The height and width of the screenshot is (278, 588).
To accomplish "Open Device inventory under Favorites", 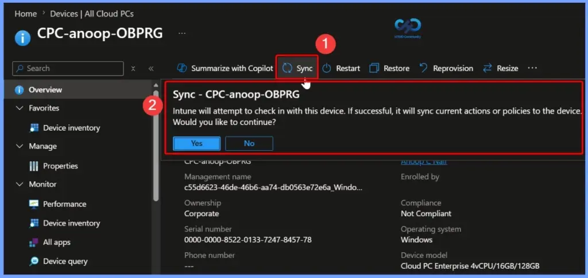I will (72, 128).
